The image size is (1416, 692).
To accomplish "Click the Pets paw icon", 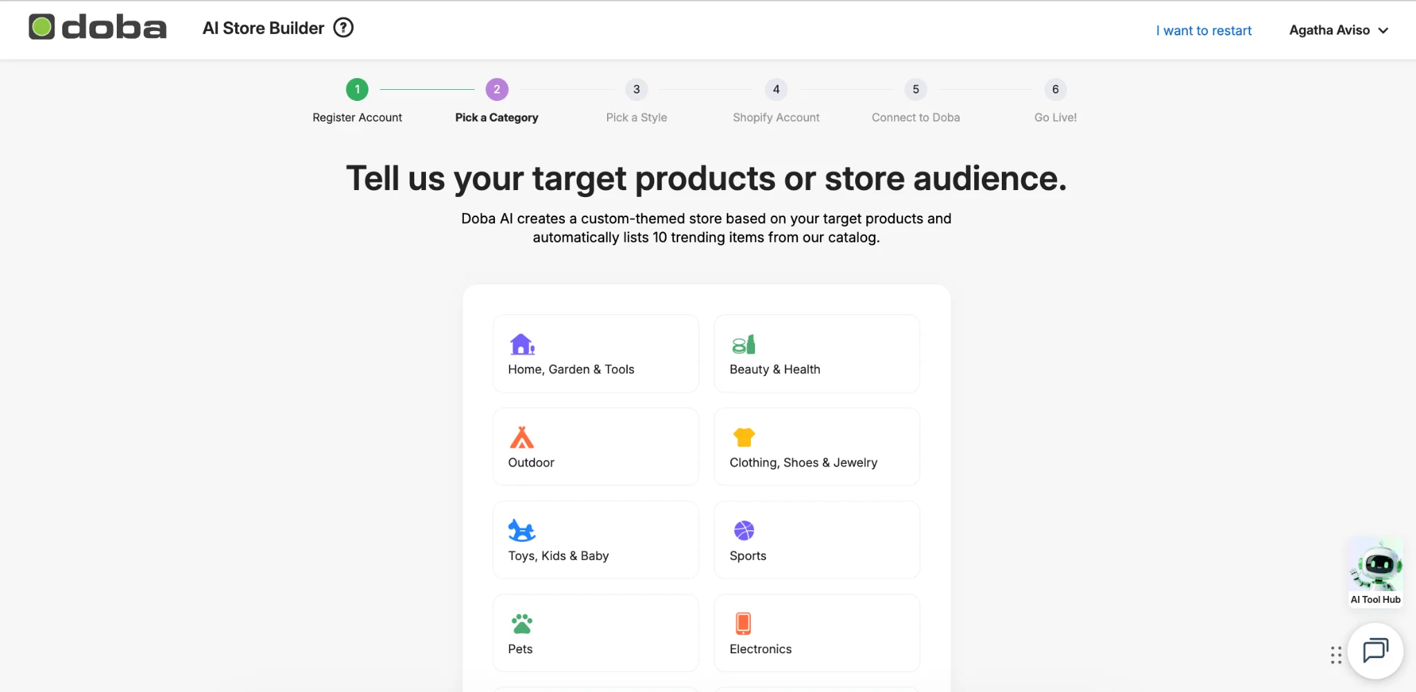I will point(522,624).
